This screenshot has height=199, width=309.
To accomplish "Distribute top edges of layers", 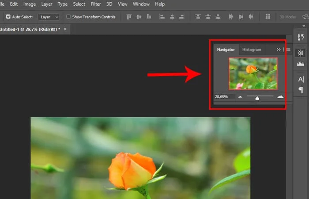I will 198,17.
